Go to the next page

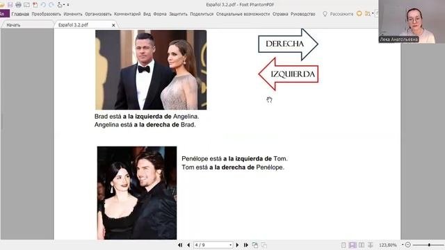click(237, 245)
